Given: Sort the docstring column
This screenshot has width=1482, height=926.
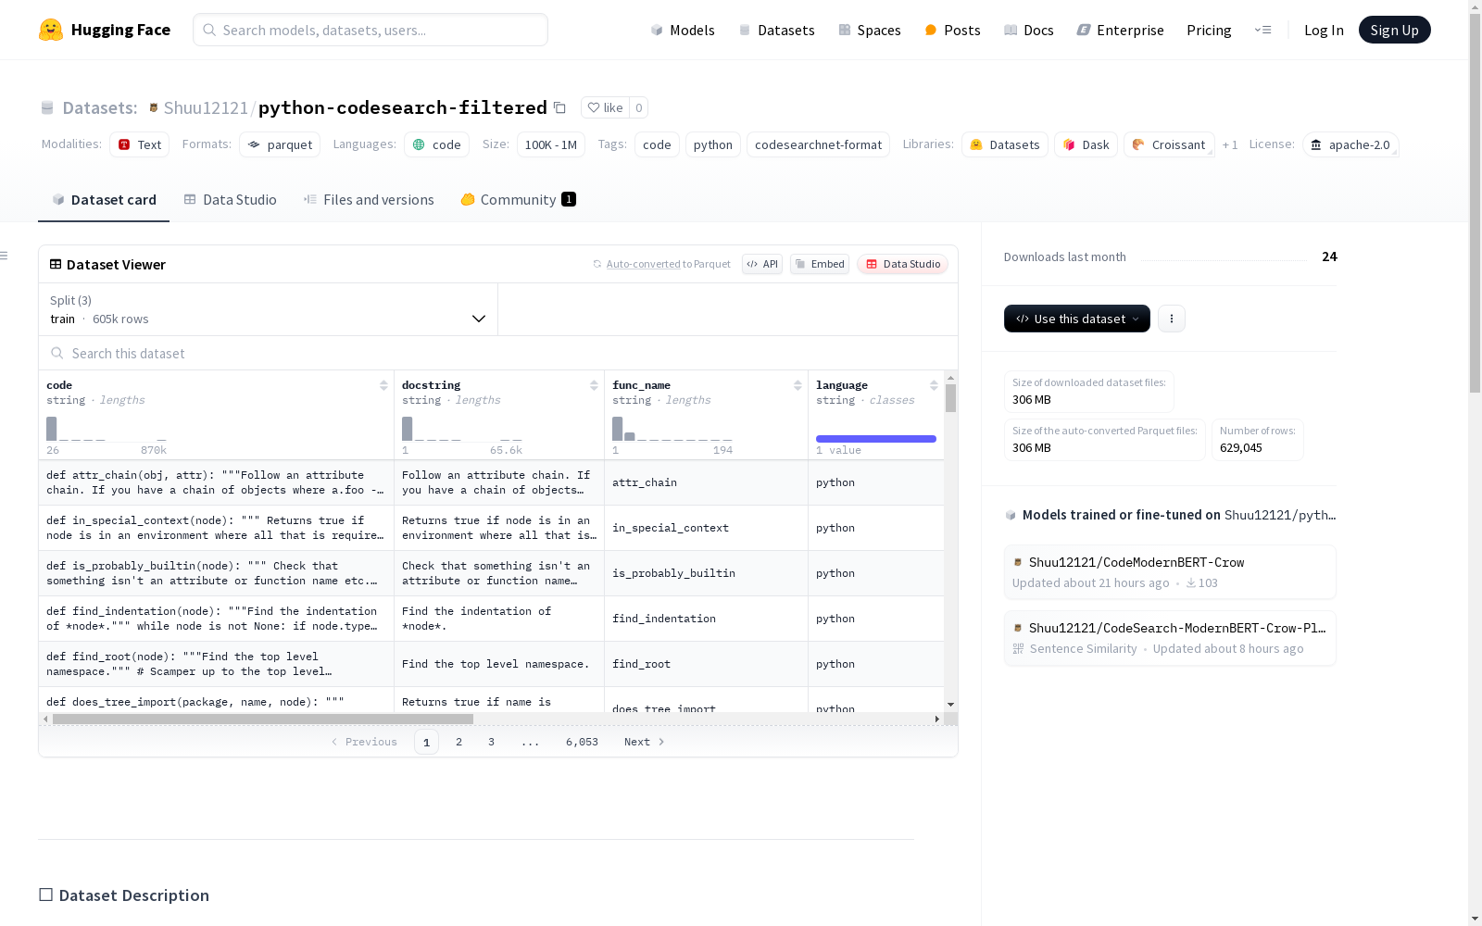Looking at the screenshot, I should (594, 385).
